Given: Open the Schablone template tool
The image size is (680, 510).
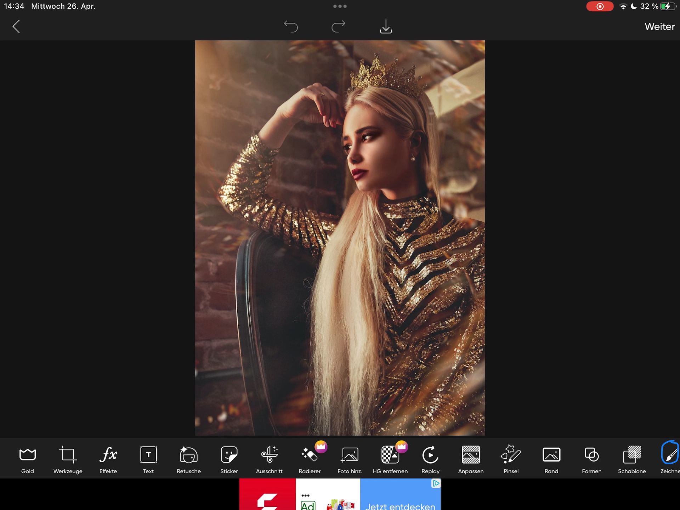Looking at the screenshot, I should pos(632,459).
